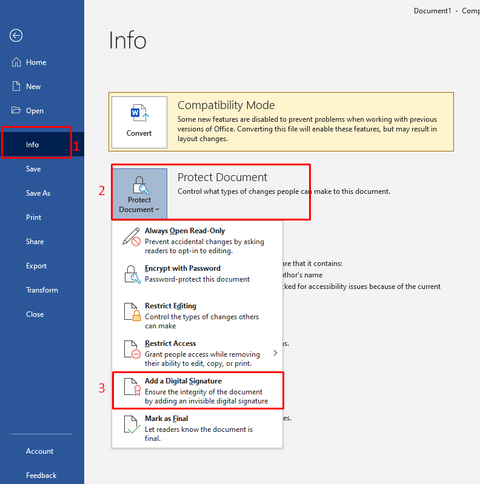This screenshot has height=484, width=480.
Task: Open the Protect Document dropdown button
Action: (139, 194)
